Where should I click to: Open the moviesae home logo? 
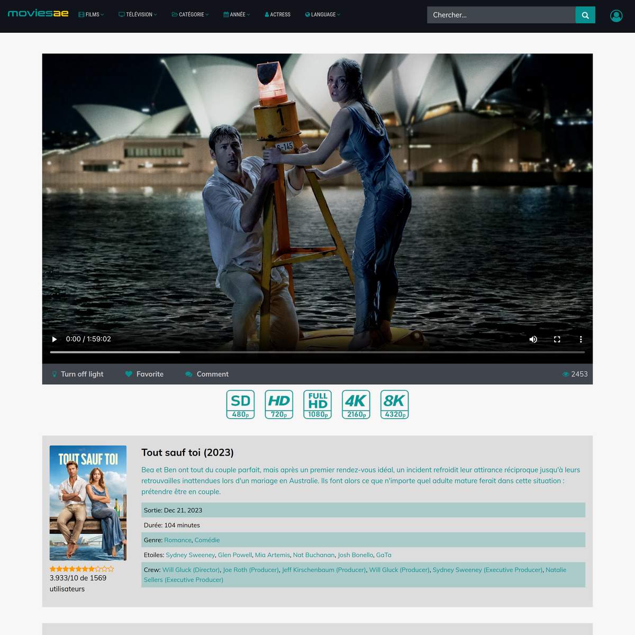(x=38, y=13)
